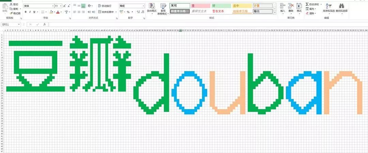Click 合并后居中 merge and center
368x153 pixels.
[106, 12]
